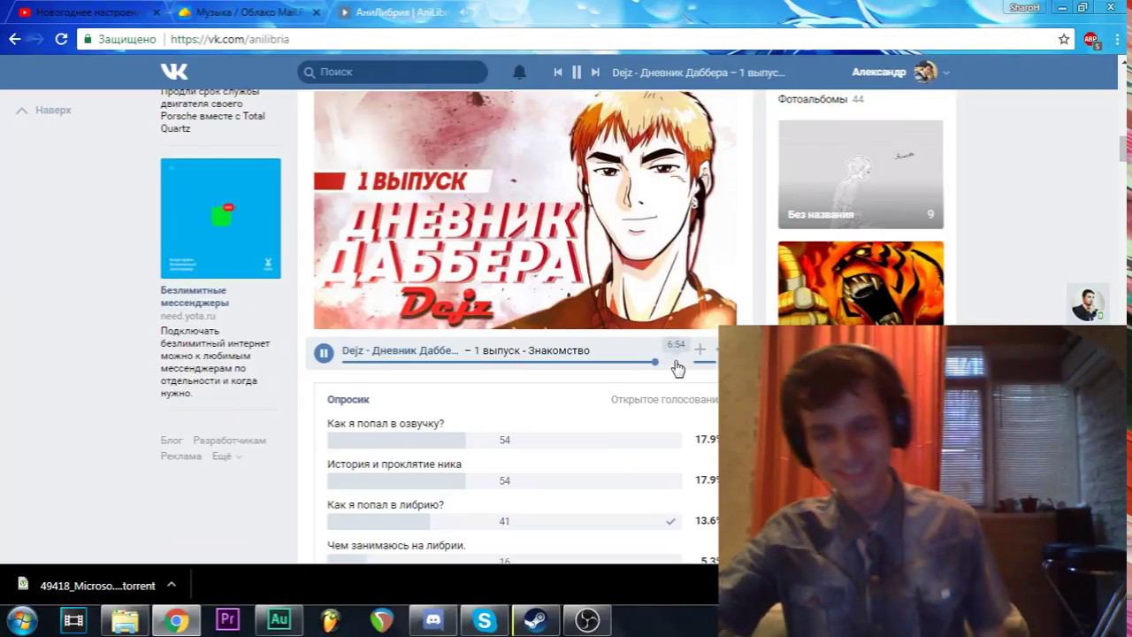This screenshot has width=1132, height=637.
Task: Open the Фотоальбомы section
Action: coord(813,99)
